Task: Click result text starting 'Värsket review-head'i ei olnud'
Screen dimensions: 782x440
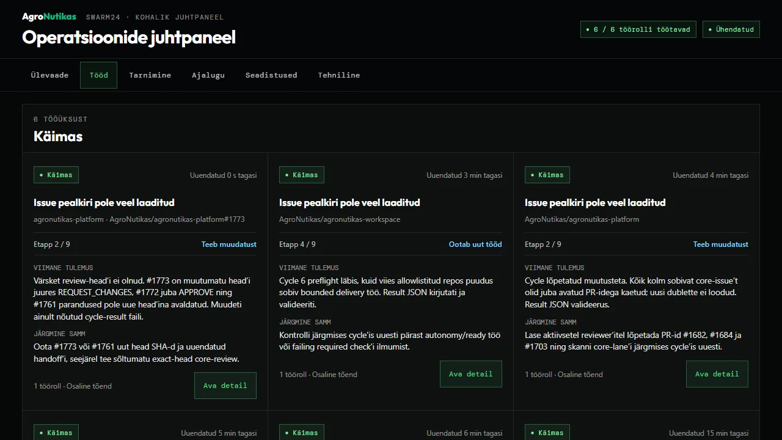Action: click(142, 299)
